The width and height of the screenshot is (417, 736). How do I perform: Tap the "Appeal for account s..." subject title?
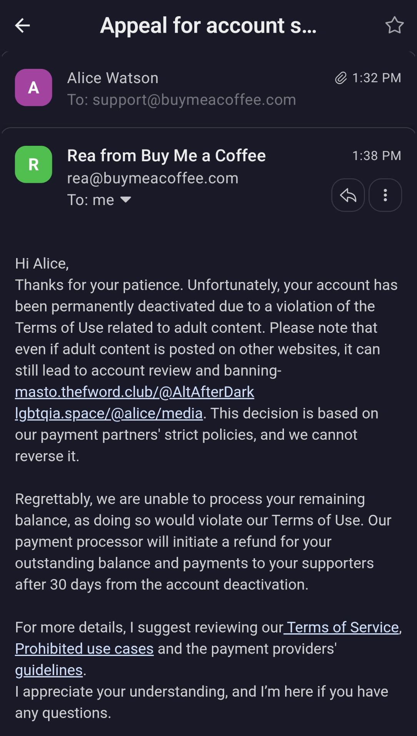pos(208,26)
